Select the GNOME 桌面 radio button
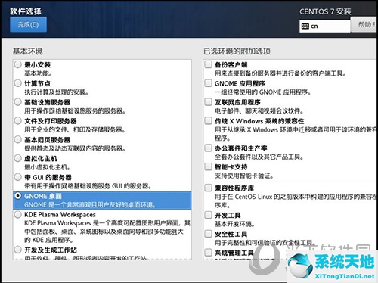378x283 pixels. click(x=17, y=196)
